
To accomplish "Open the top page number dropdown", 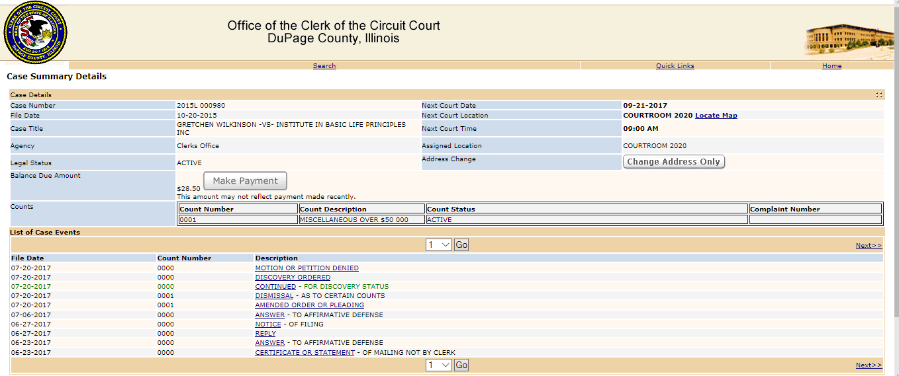I will tap(438, 245).
